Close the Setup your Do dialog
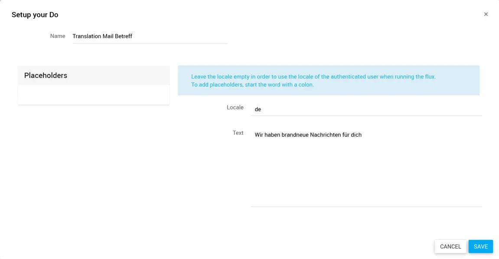Screen dimensions: 499x259 [x=486, y=14]
